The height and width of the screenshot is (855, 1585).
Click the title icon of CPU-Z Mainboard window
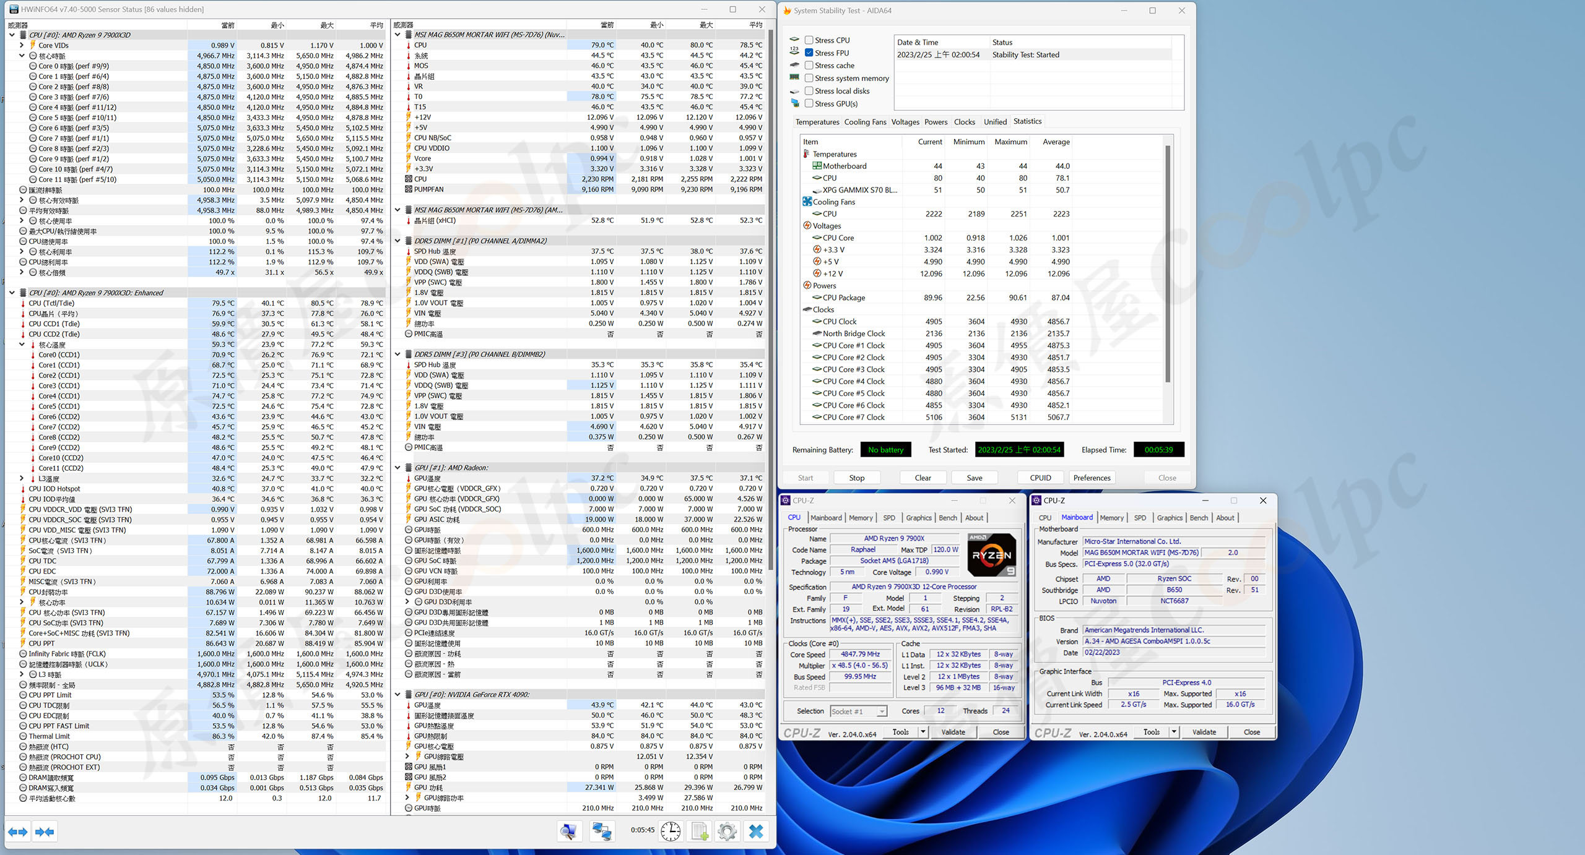(1036, 501)
